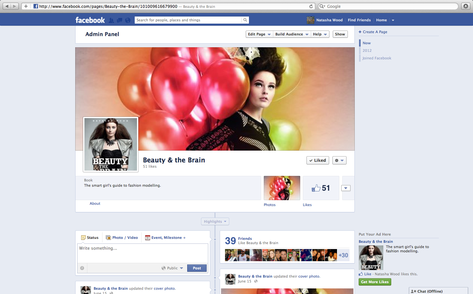Click cover photo link in right post
Image resolution: width=473 pixels, height=294 pixels.
pyautogui.click(x=309, y=276)
